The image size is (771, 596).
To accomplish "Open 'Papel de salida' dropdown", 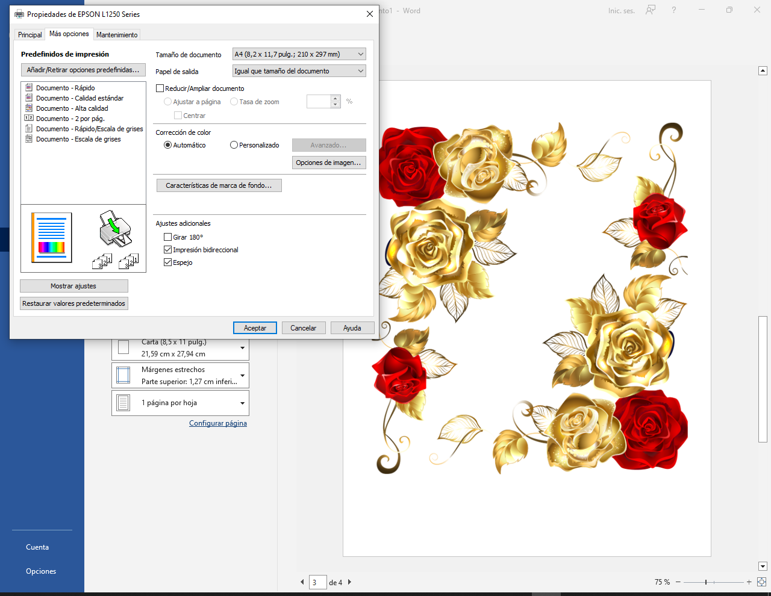I will point(299,71).
